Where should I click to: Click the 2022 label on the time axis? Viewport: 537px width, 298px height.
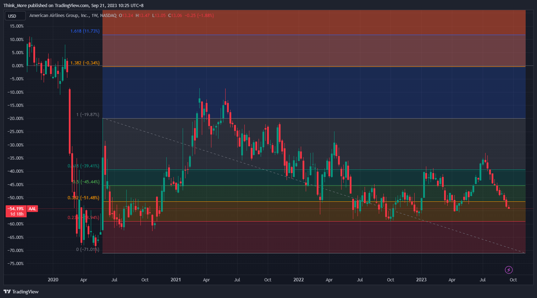299,280
